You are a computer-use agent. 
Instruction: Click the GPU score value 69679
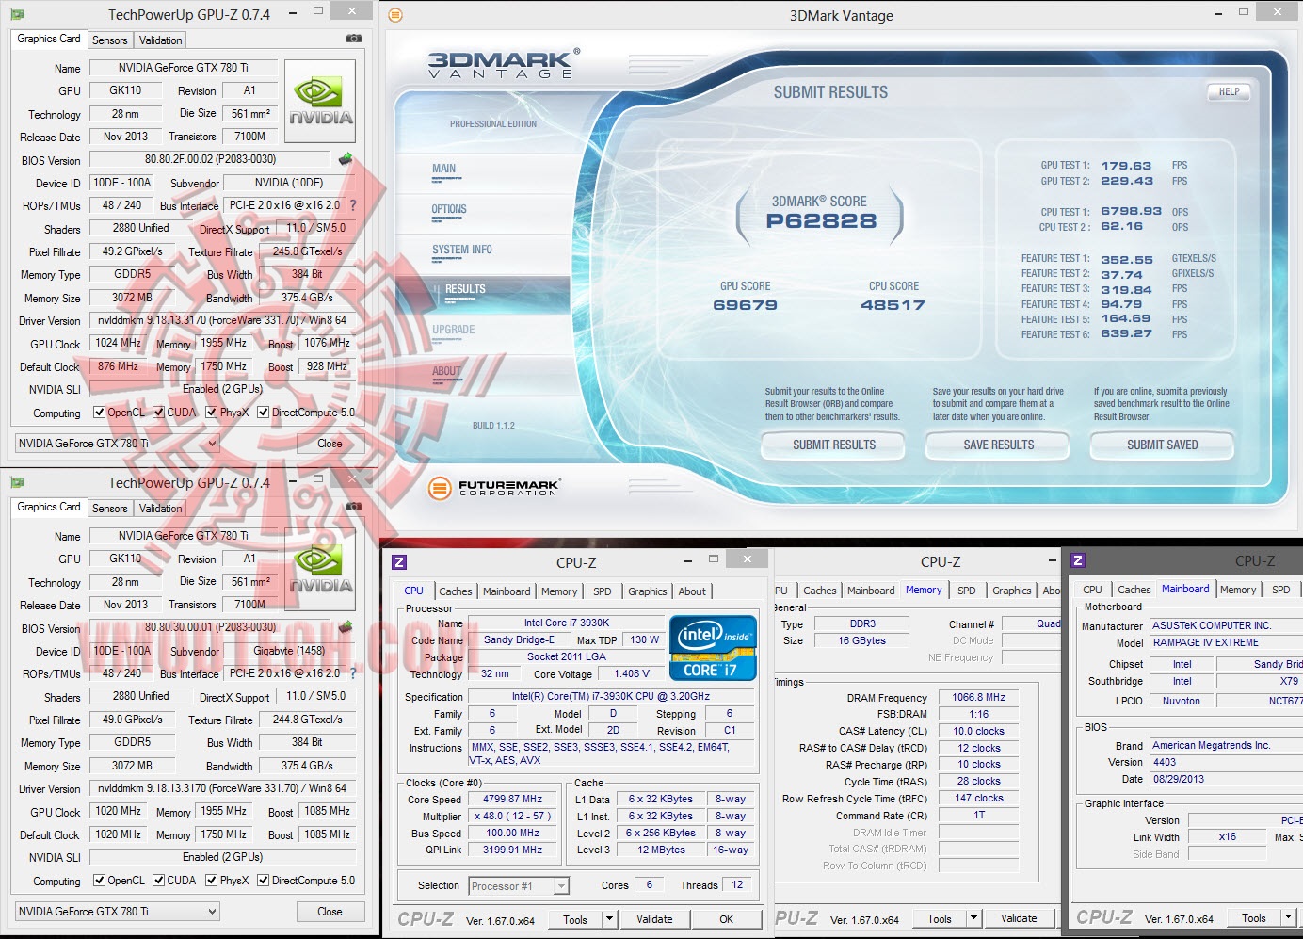tap(746, 305)
